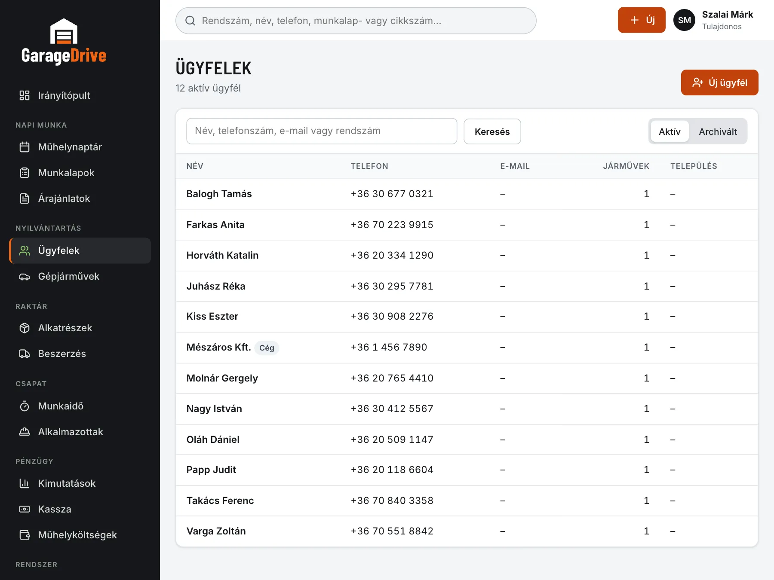
Task: Click the Cég badge
Action: (267, 348)
